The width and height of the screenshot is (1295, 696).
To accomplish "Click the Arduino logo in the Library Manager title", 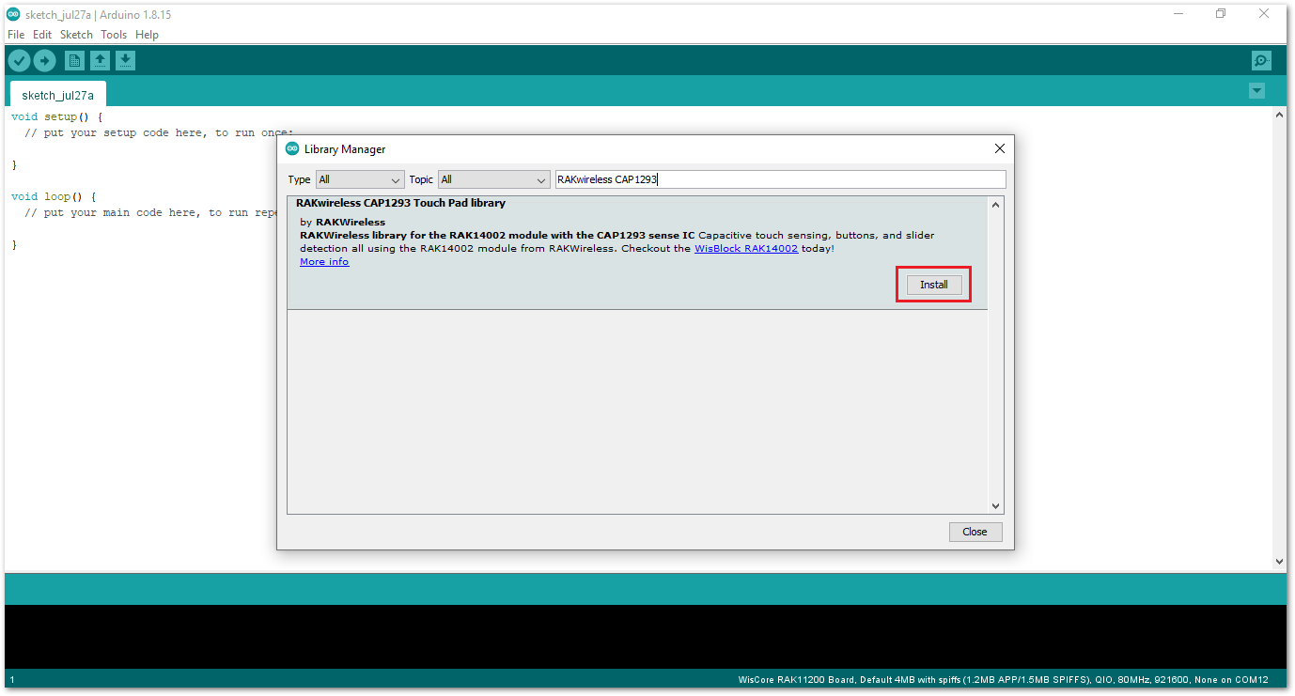I will tap(292, 148).
